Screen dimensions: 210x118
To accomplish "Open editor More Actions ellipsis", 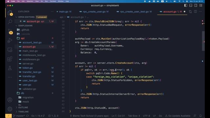I will tap(200, 12).
